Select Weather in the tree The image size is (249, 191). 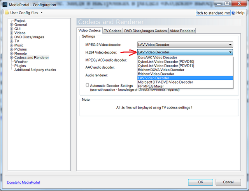21,62
